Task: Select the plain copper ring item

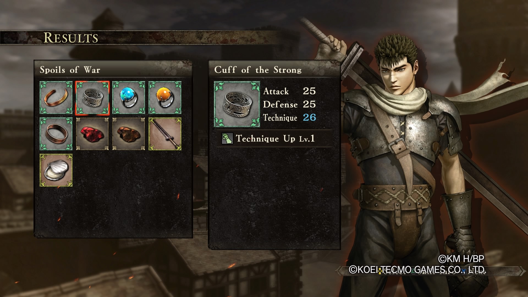Action: coord(56,134)
